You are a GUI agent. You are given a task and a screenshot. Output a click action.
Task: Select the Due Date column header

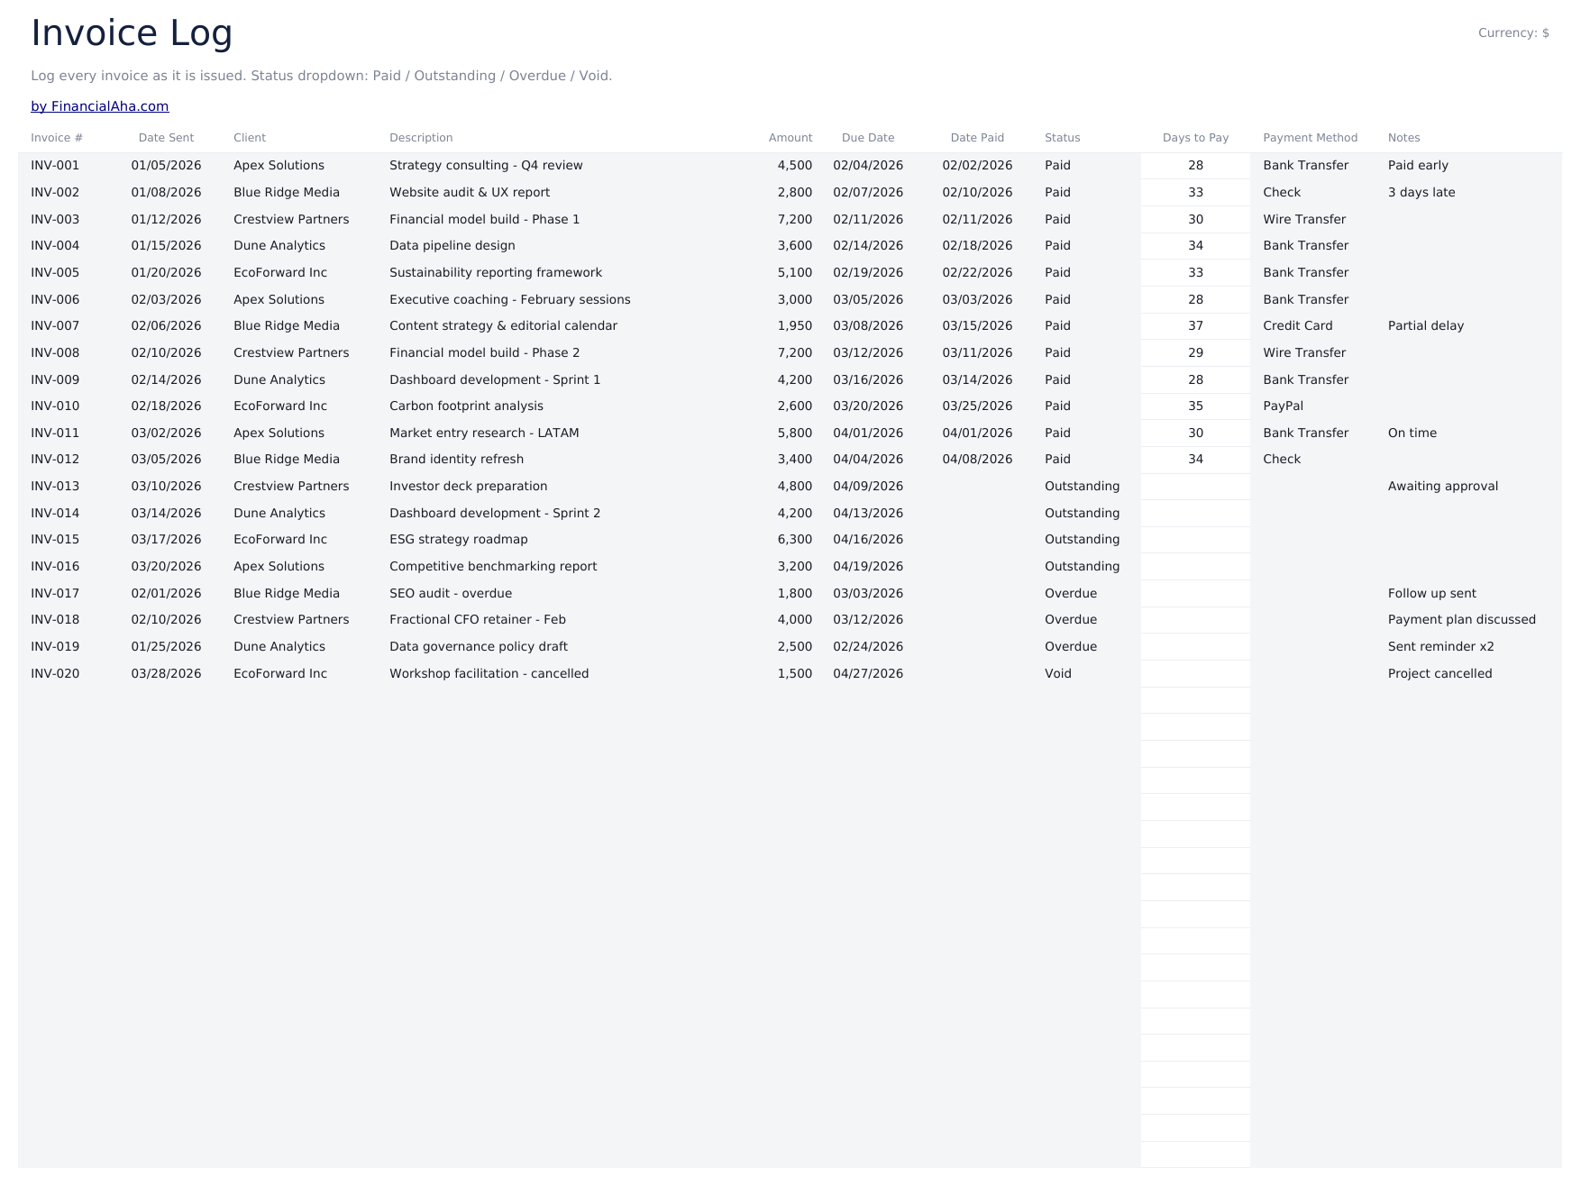pos(868,138)
